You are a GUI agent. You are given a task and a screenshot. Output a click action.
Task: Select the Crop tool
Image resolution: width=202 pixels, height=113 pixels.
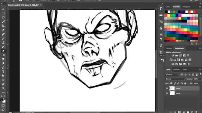[3, 26]
